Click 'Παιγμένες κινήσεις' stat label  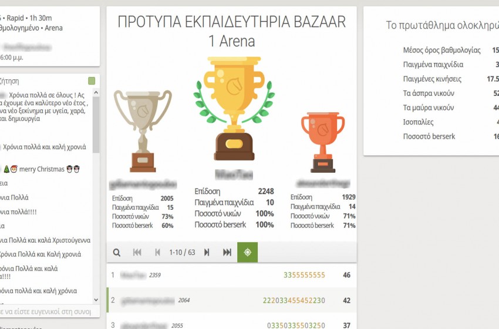(x=432, y=79)
